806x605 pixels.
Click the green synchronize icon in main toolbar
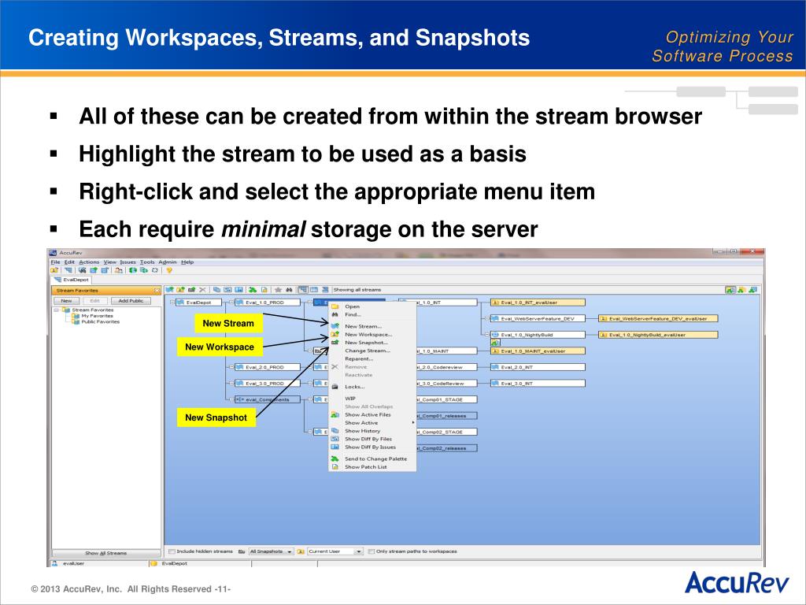[133, 270]
